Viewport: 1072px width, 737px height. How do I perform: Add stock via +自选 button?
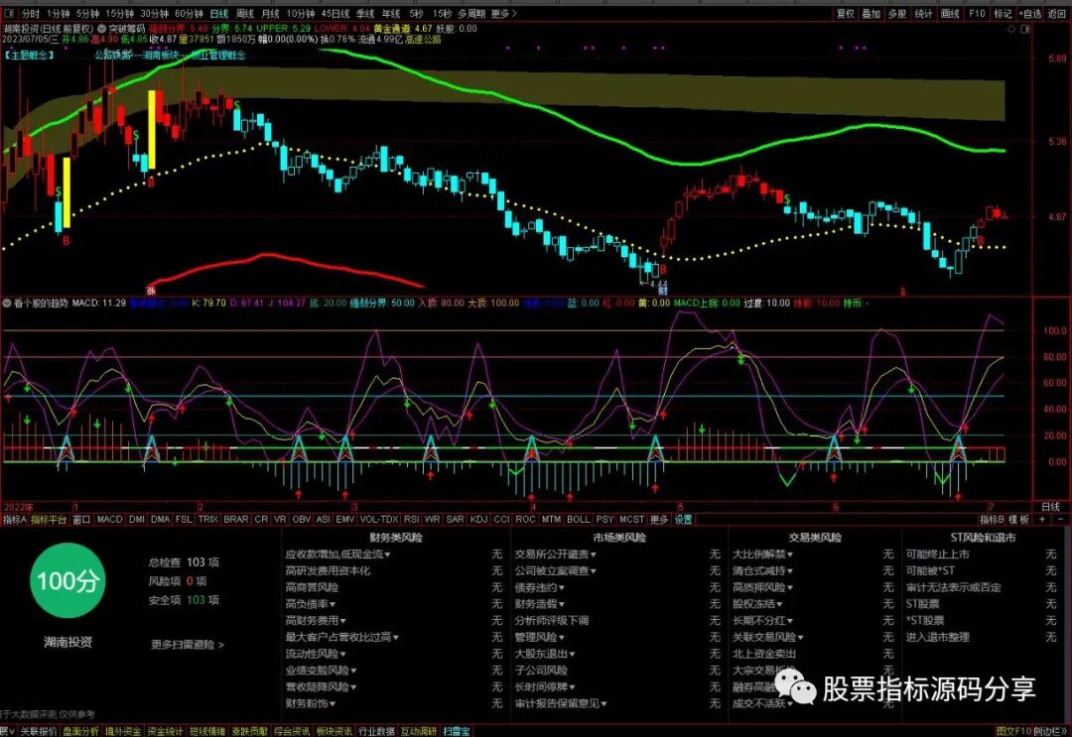coord(1030,14)
